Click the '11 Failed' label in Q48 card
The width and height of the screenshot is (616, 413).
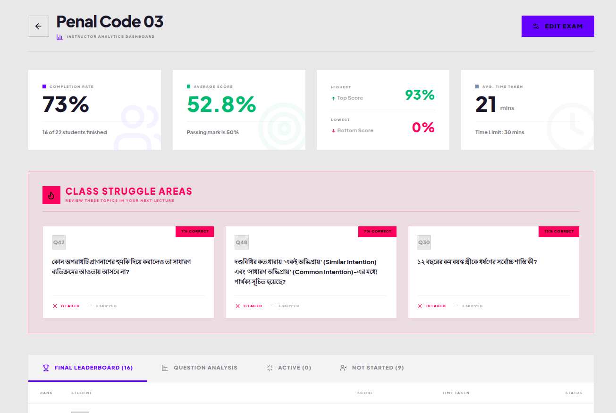click(253, 306)
